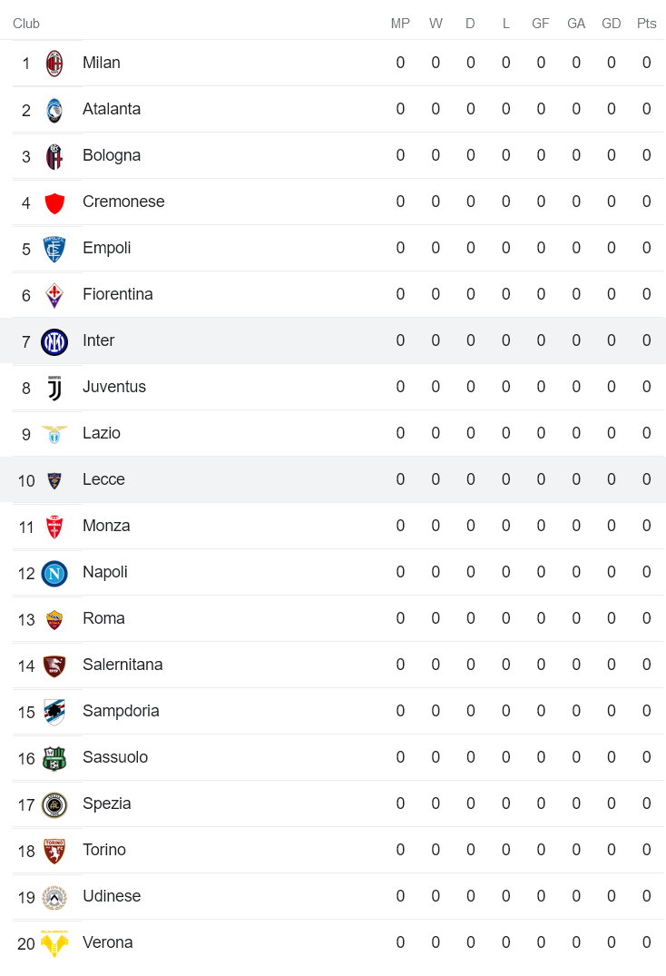
Task: Click the Milan club crest icon
Action: (x=54, y=64)
